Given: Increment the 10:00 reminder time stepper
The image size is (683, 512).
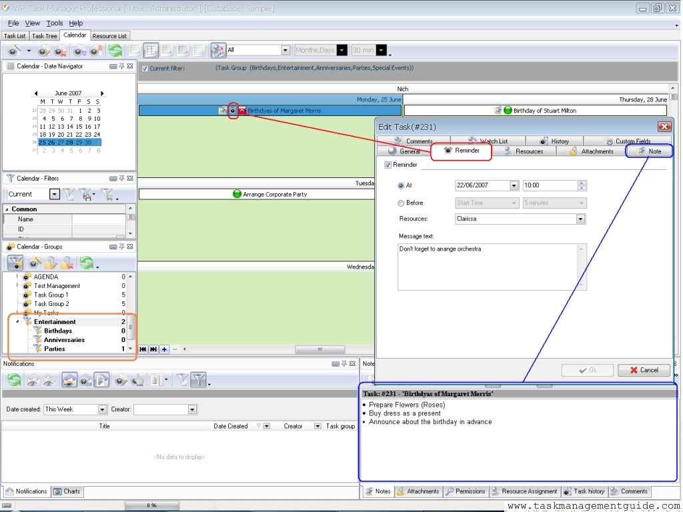Looking at the screenshot, I should coord(582,183).
